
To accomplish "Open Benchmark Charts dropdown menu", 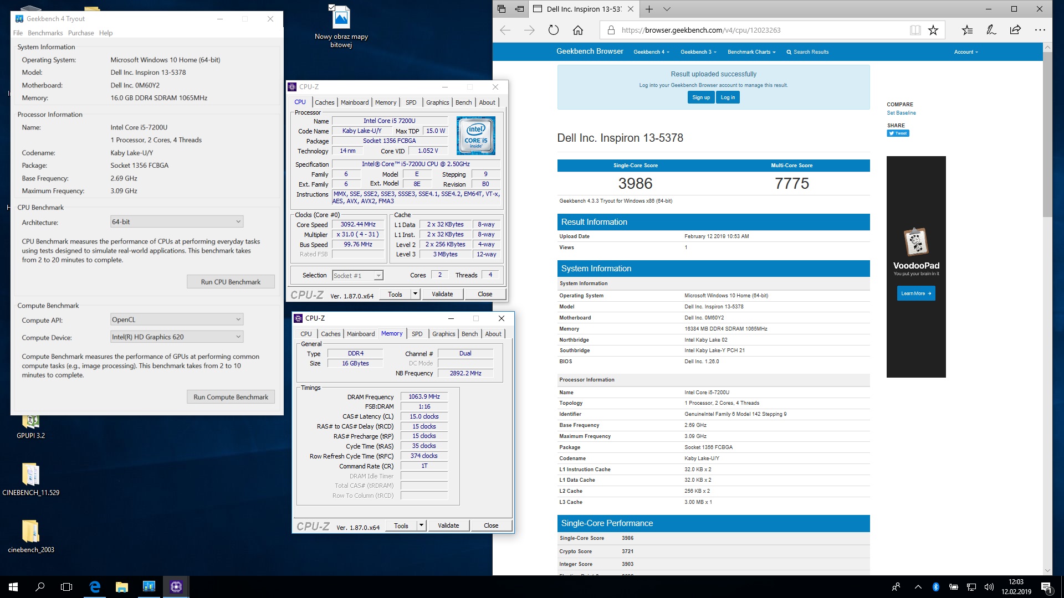I will click(x=751, y=52).
